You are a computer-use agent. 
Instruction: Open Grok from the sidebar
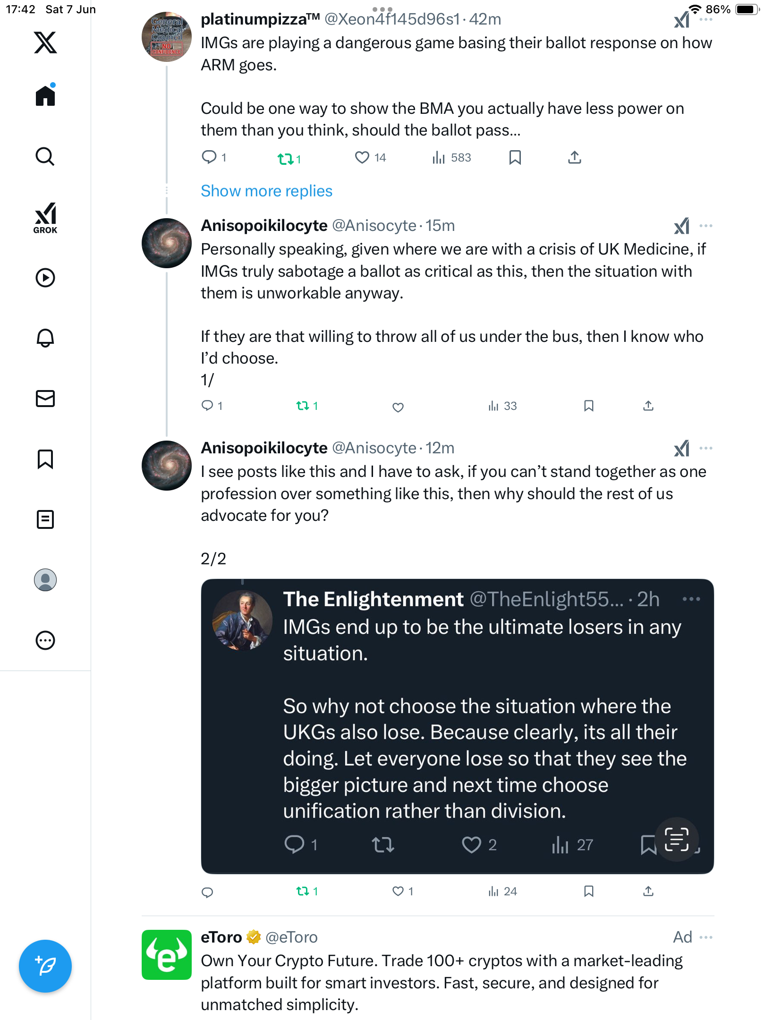click(45, 218)
